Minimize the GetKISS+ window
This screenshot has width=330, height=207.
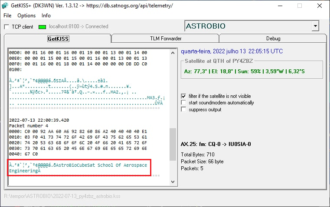pyautogui.click(x=280, y=6)
